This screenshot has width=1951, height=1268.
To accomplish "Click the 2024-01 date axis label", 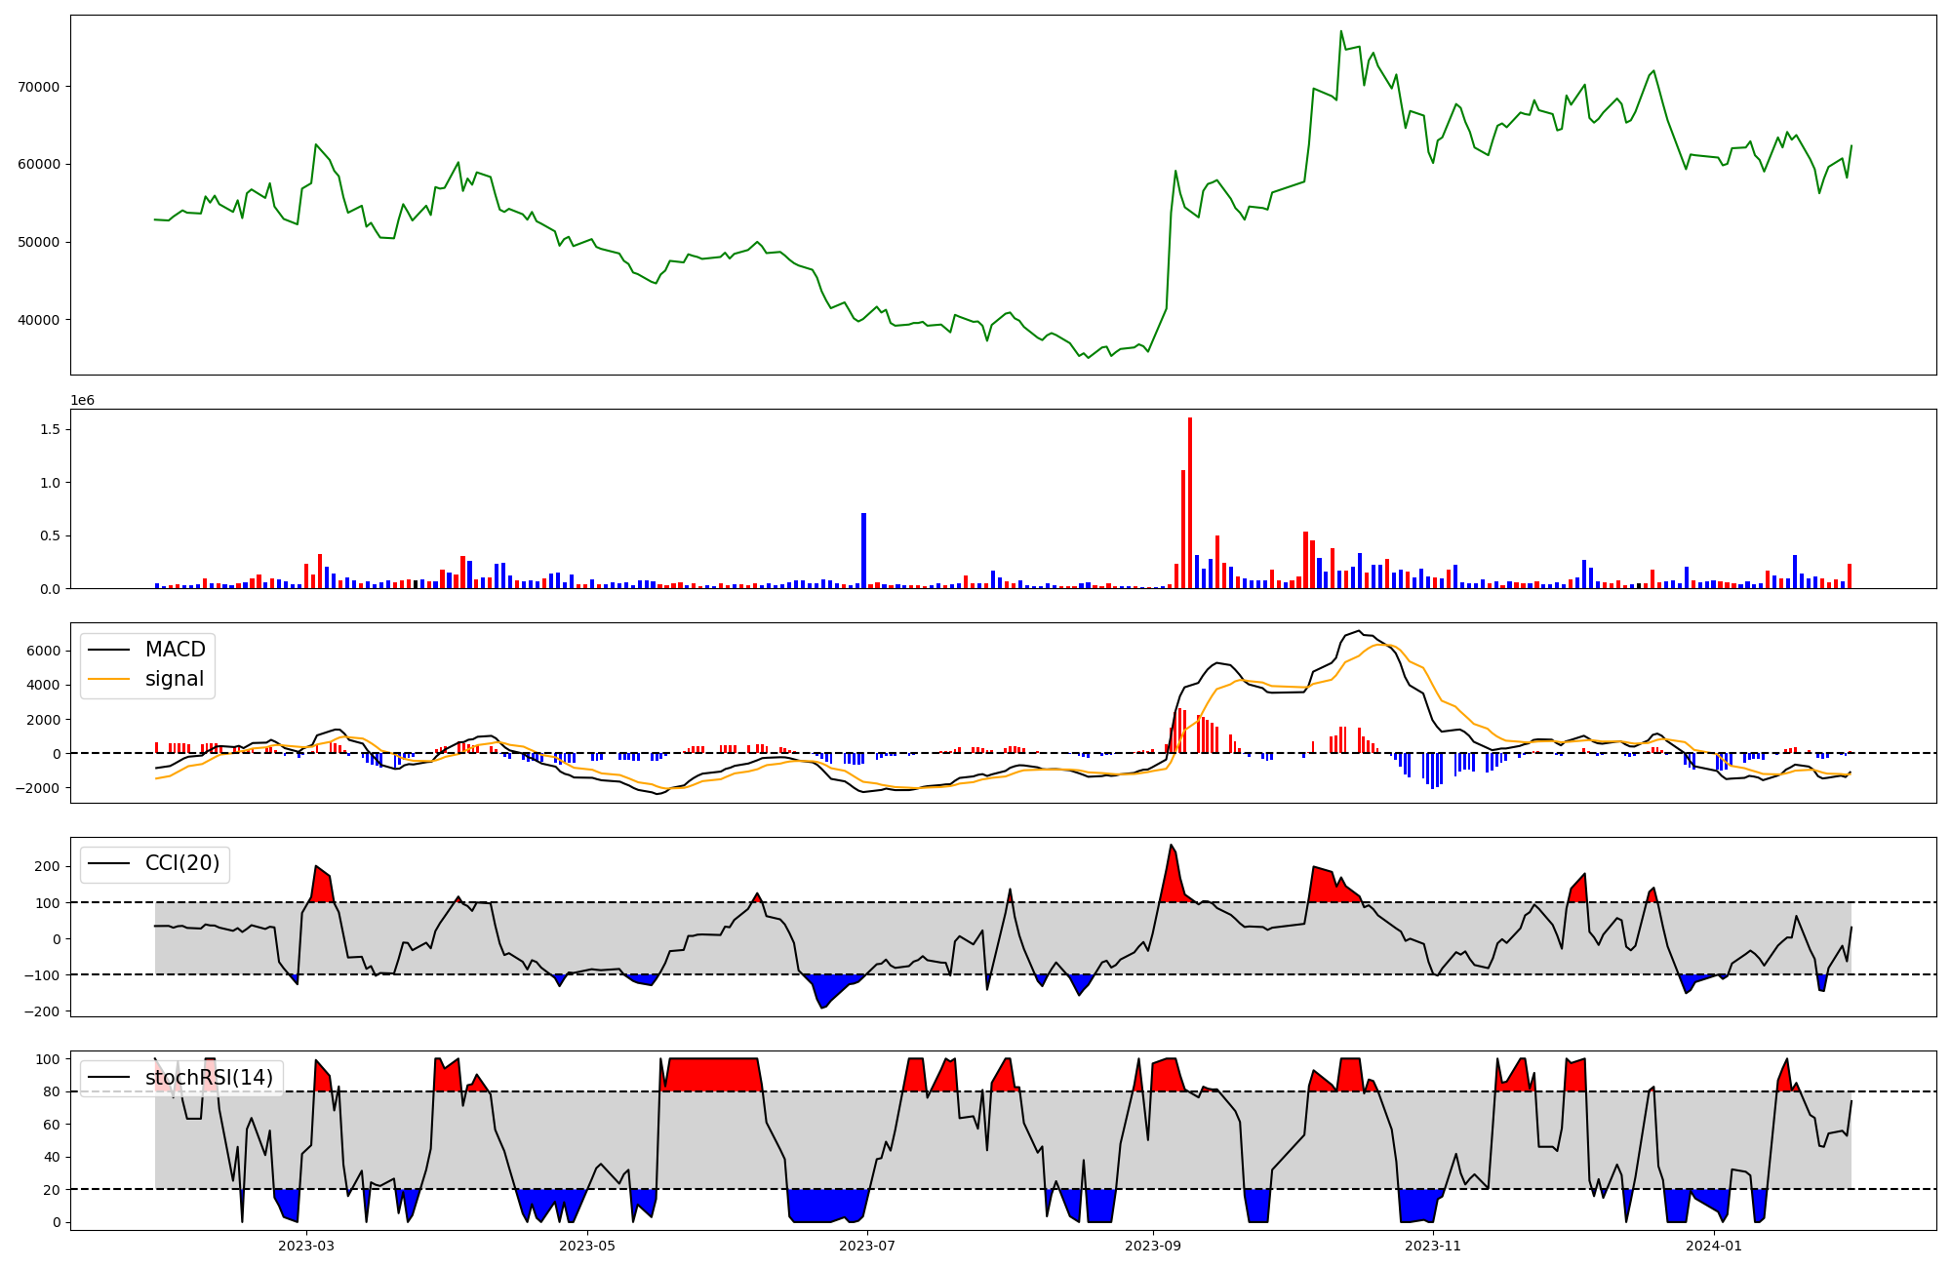I will tap(1714, 1246).
